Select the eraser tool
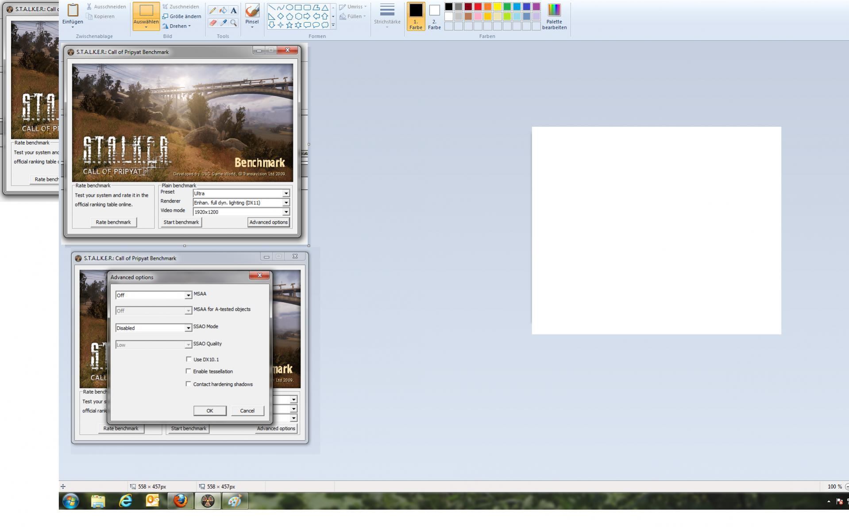The image size is (849, 530). 213,23
